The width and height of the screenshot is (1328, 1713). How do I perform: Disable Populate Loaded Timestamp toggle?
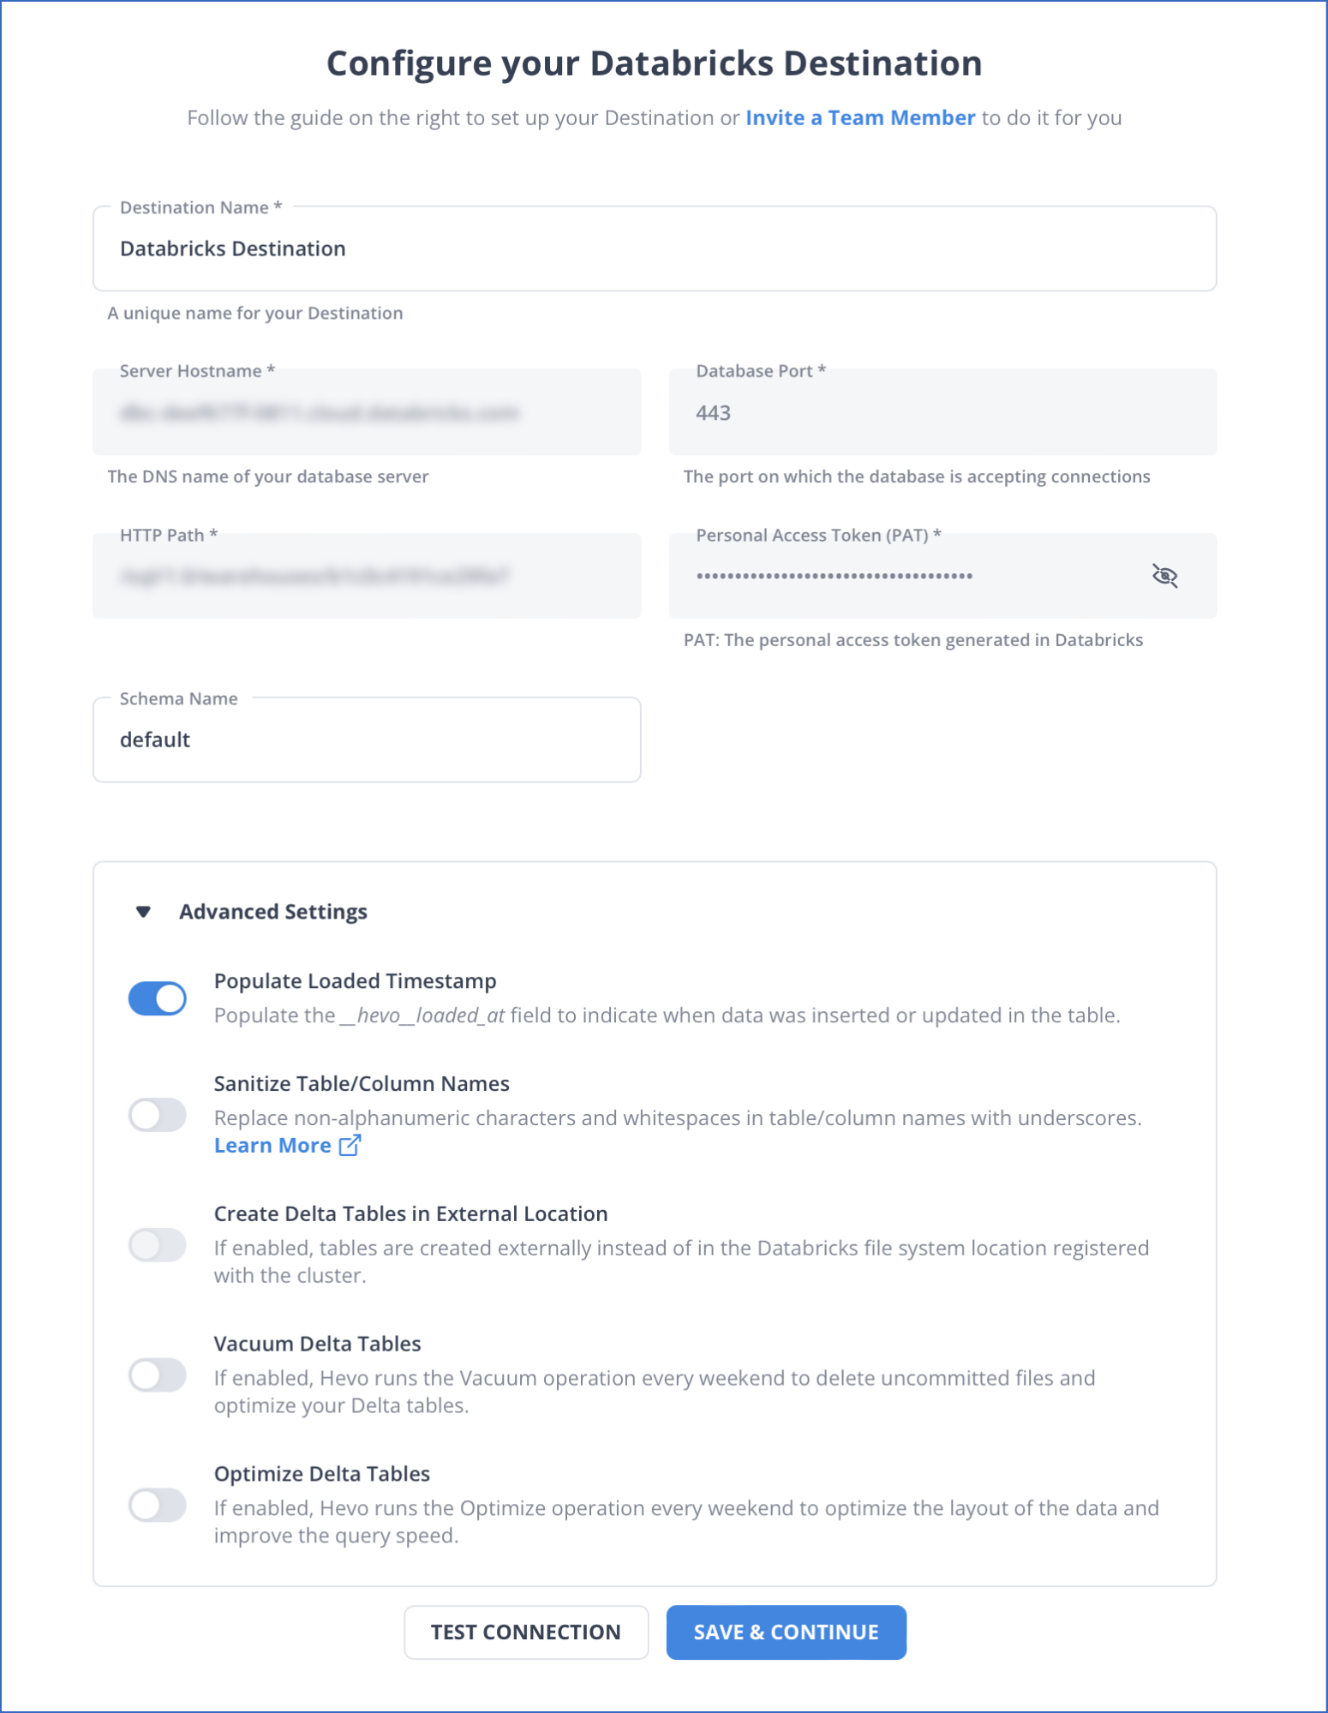pos(158,998)
